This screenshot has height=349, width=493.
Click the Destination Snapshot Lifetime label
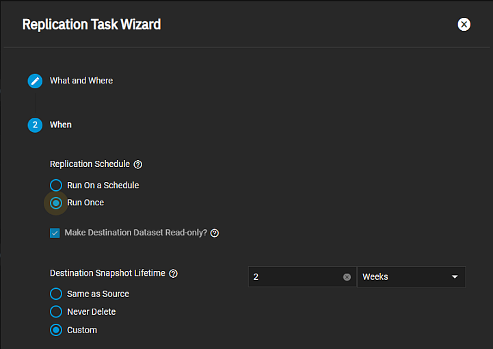(107, 273)
